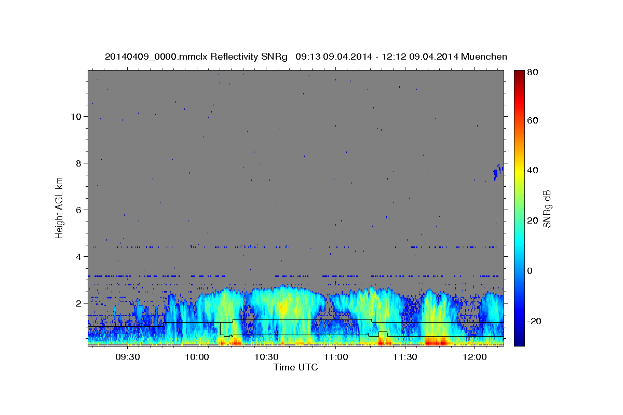Click the height tick label '8'
This screenshot has height=415, width=623.
pyautogui.click(x=78, y=163)
